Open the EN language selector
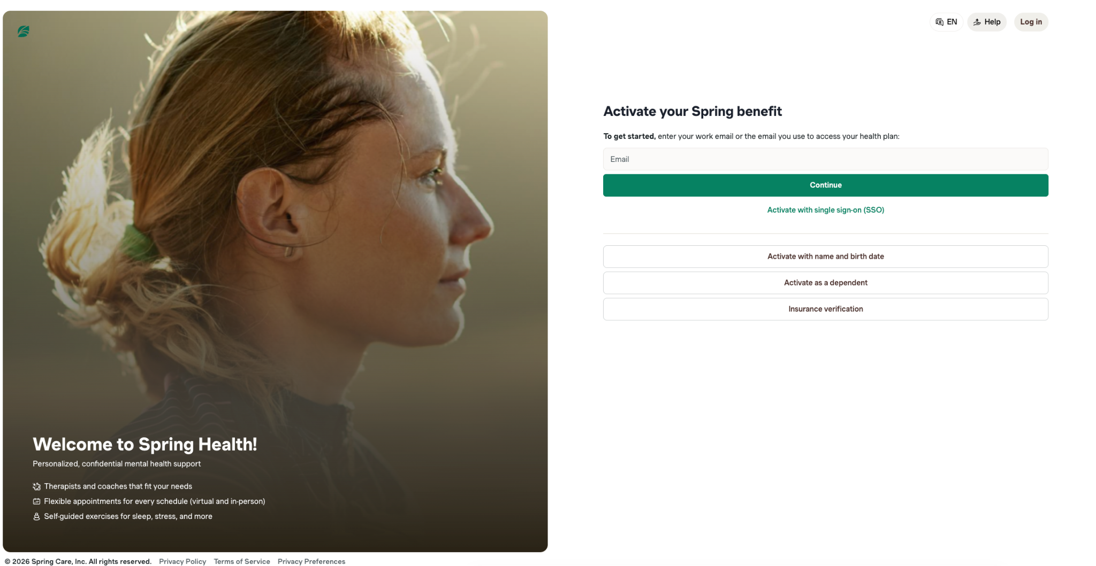Image resolution: width=1096 pixels, height=566 pixels. click(946, 21)
